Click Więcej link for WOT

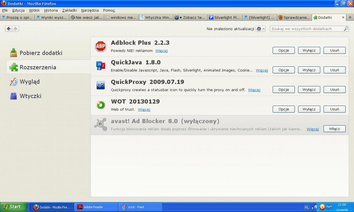[144, 110]
